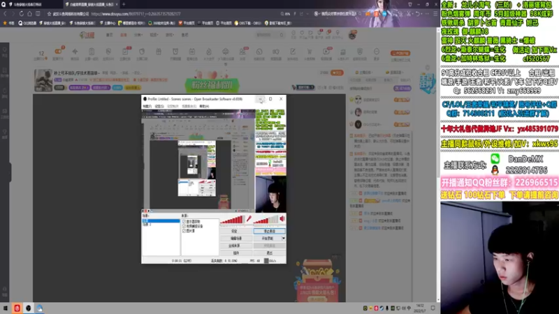Open the 场景集合 menu in OBS
559x314 pixels.
189,106
